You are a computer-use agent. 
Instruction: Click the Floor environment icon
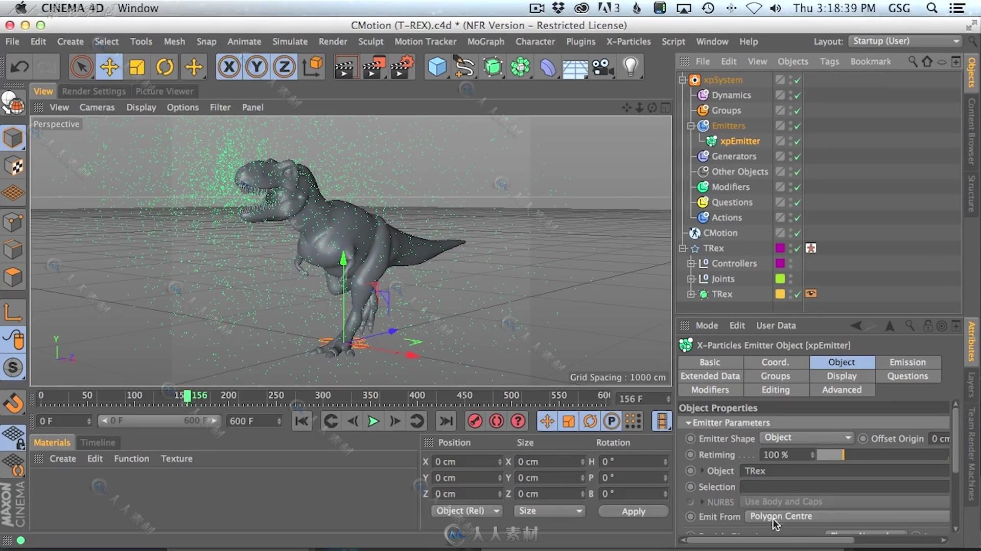tap(575, 68)
